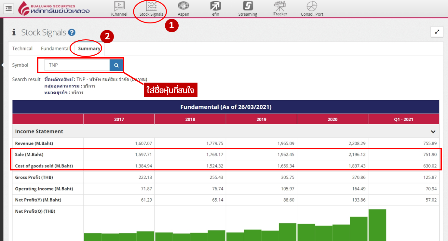This screenshot has height=241, width=448.
Task: Switch to the Fundamental tab
Action: 55,48
